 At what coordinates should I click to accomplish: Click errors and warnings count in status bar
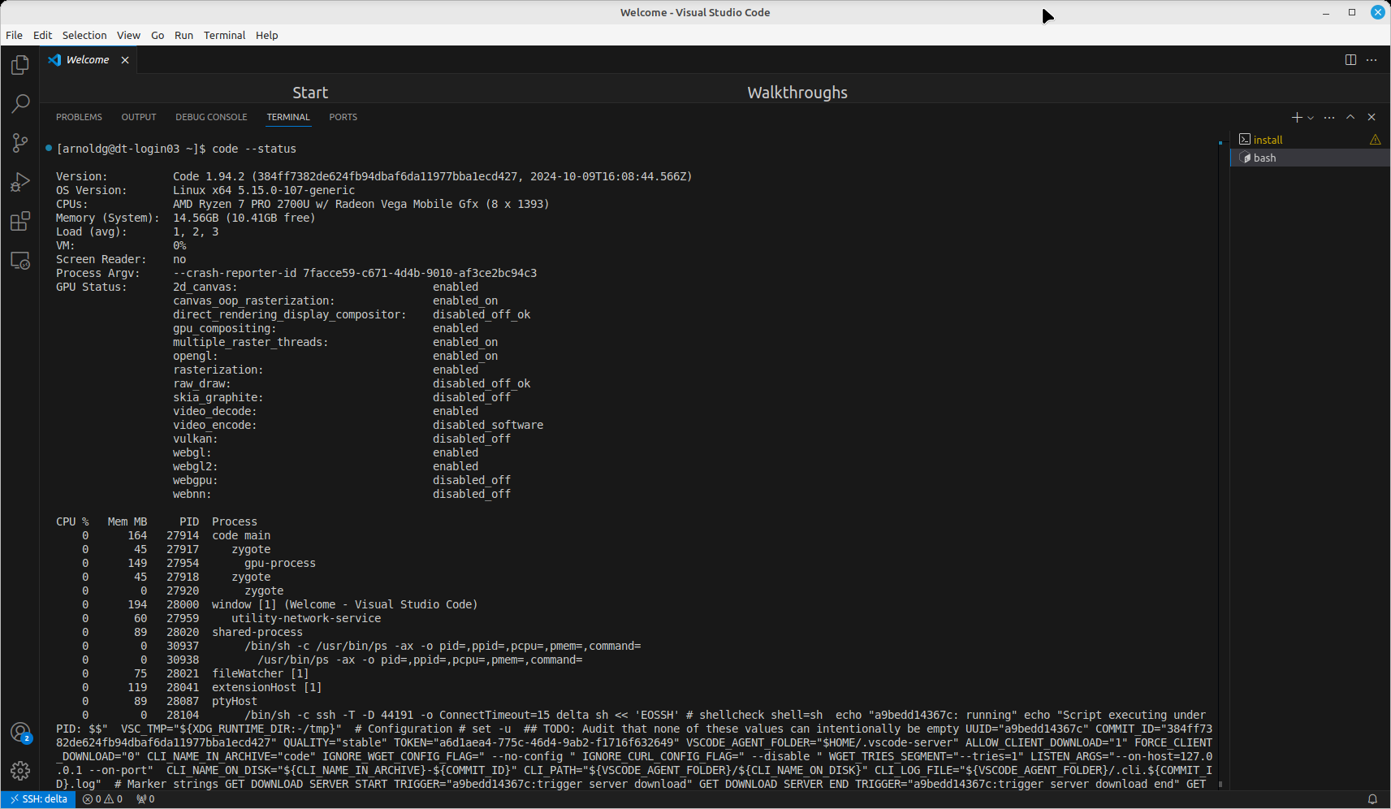[102, 799]
